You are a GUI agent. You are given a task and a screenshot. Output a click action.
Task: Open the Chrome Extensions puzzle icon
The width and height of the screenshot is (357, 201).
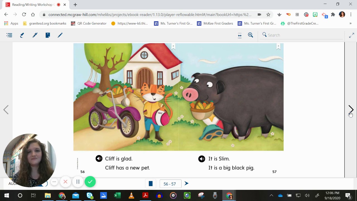pos(333,15)
